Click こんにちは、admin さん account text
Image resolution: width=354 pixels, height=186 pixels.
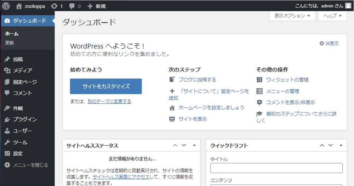tap(319, 6)
